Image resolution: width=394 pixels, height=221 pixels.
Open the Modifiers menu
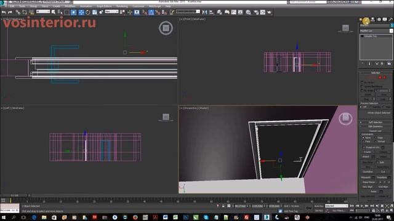click(70, 6)
